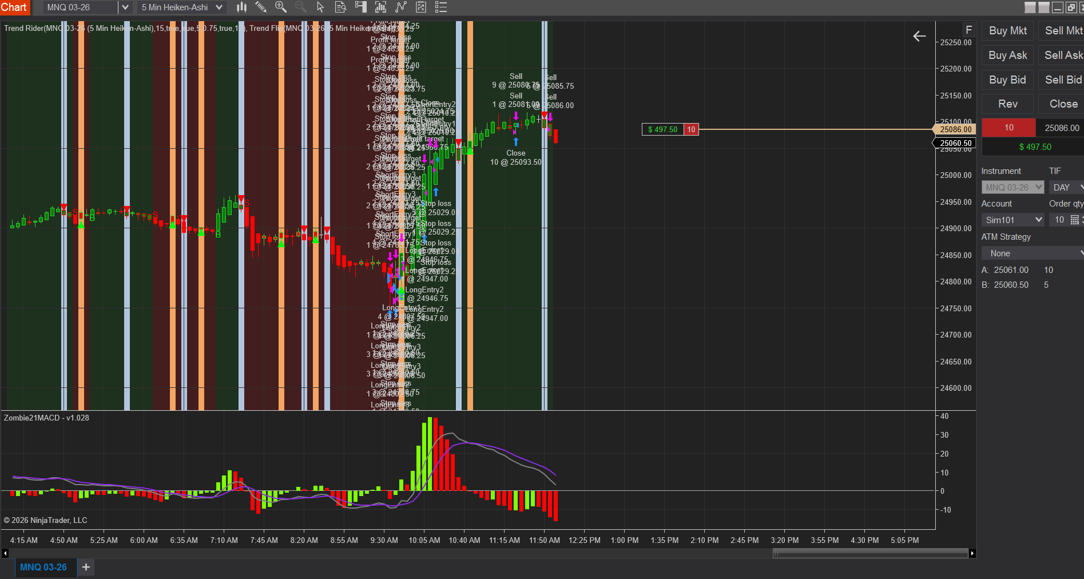Open the bar style (candlestick) menu
Image resolution: width=1084 pixels, height=579 pixels.
(x=241, y=7)
